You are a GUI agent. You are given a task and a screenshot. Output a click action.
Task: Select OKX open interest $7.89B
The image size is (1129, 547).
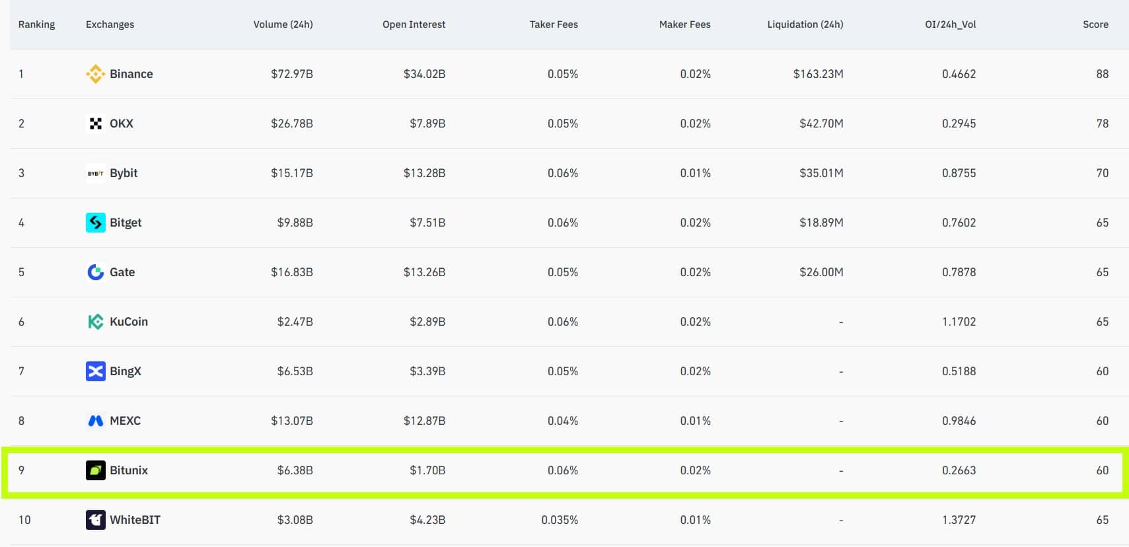(427, 124)
